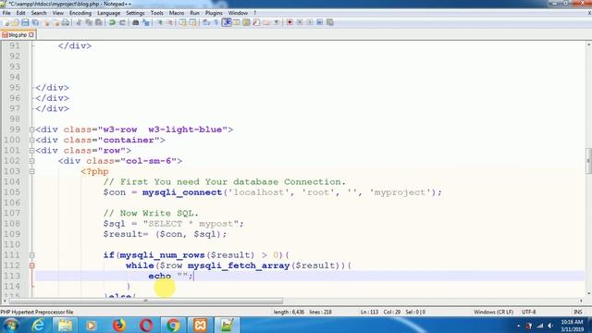592x333 pixels.
Task: Click the Playback macro icon
Action: 309,22
